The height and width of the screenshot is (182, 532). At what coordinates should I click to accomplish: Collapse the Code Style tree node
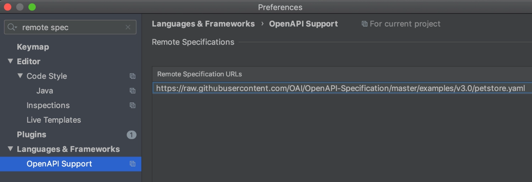click(20, 76)
